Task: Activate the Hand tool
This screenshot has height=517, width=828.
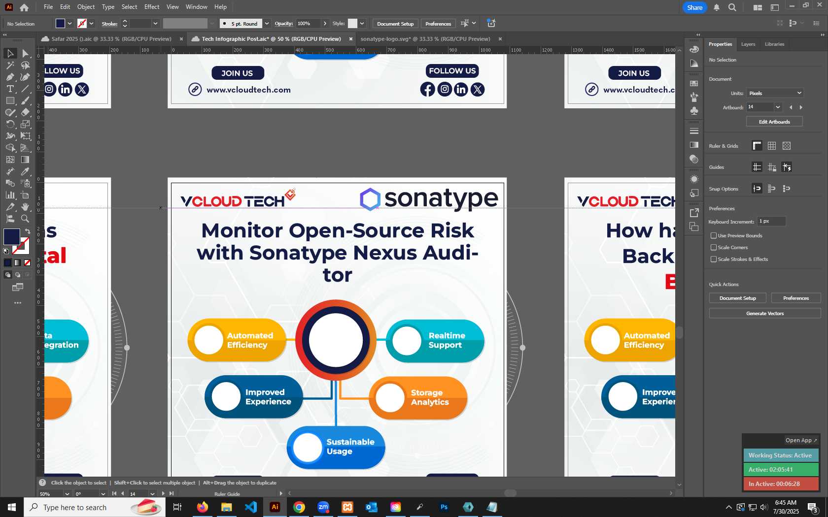Action: [26, 207]
